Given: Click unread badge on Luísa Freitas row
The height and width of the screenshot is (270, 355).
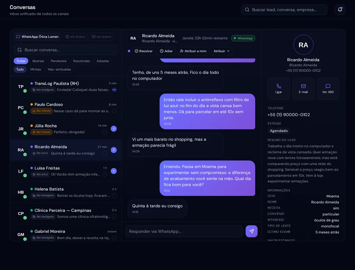Looking at the screenshot, I should pos(114,171).
